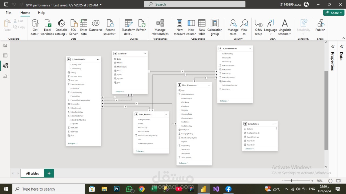Expand the Data pane
This screenshot has height=194, width=346.
342,47
